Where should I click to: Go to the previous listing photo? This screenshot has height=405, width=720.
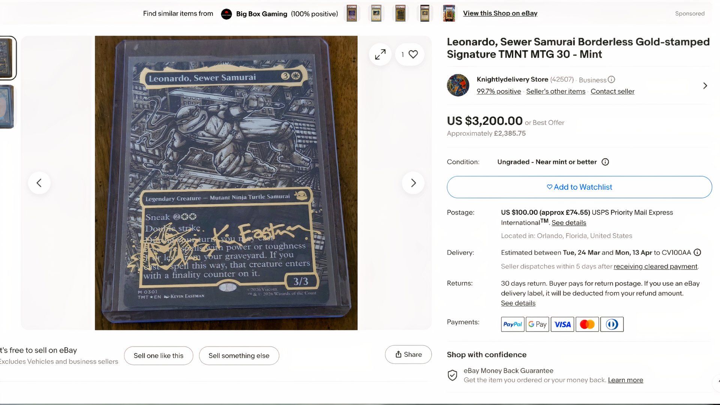pyautogui.click(x=39, y=183)
